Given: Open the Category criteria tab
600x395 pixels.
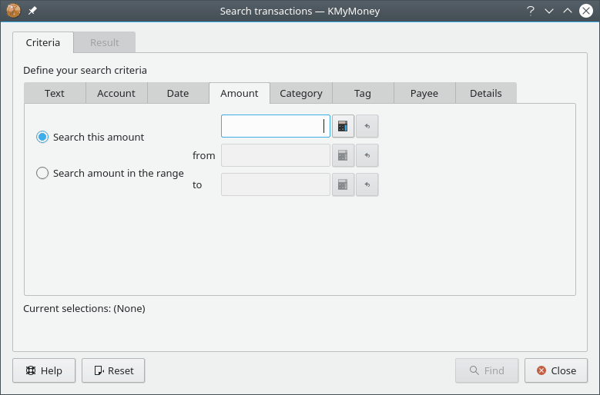Looking at the screenshot, I should (301, 93).
